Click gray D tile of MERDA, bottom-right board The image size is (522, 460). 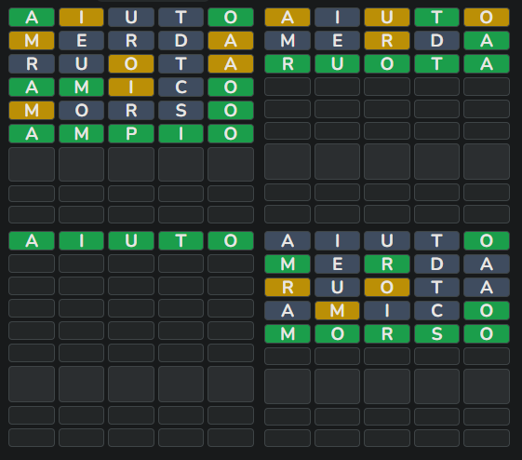point(436,264)
